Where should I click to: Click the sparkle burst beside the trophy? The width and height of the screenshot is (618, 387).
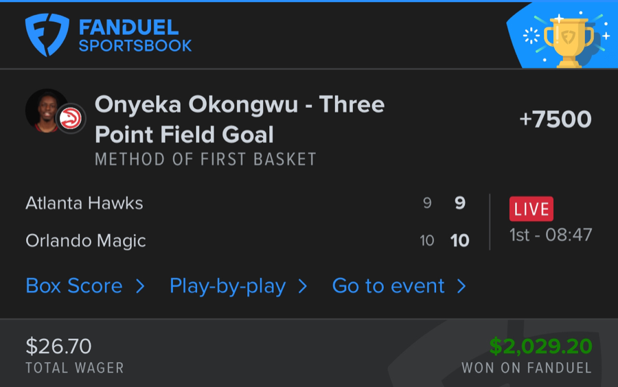(x=531, y=36)
